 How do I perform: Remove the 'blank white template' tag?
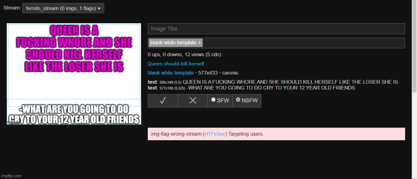tap(200, 43)
